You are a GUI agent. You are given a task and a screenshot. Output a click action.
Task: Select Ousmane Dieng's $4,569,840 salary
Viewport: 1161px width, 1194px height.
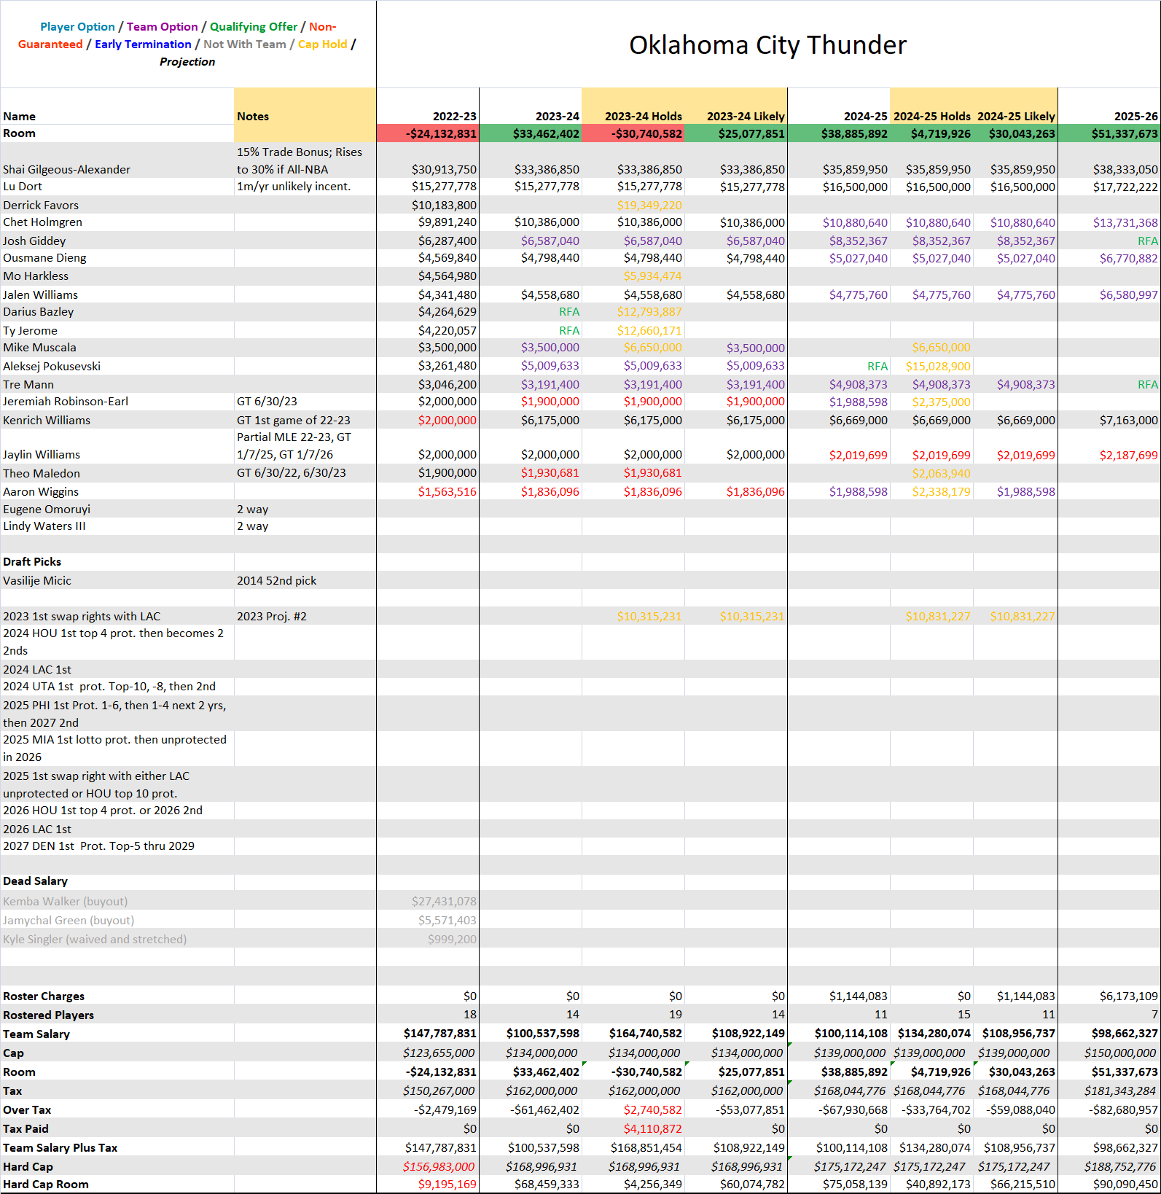(x=447, y=258)
